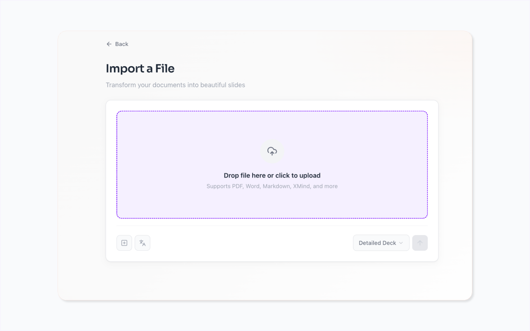The width and height of the screenshot is (530, 331).
Task: Click the chevron beside Detailed Deck
Action: click(401, 243)
